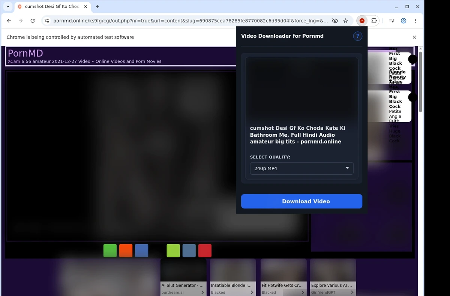Click the Download Video button
This screenshot has height=296, width=450.
coord(301,201)
